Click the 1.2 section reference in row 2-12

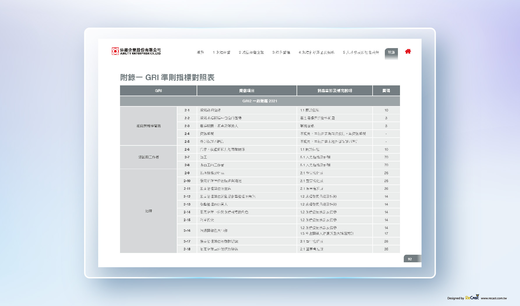point(318,196)
